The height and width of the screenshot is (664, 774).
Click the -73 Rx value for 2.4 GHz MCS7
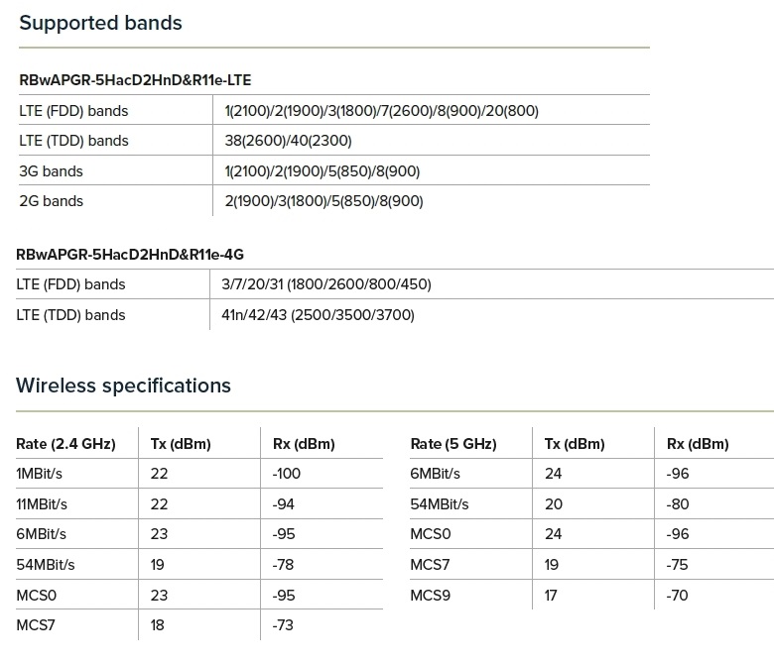pyautogui.click(x=283, y=625)
